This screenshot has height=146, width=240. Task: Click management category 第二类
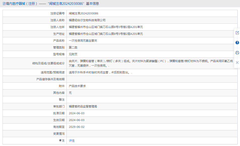point(73,47)
